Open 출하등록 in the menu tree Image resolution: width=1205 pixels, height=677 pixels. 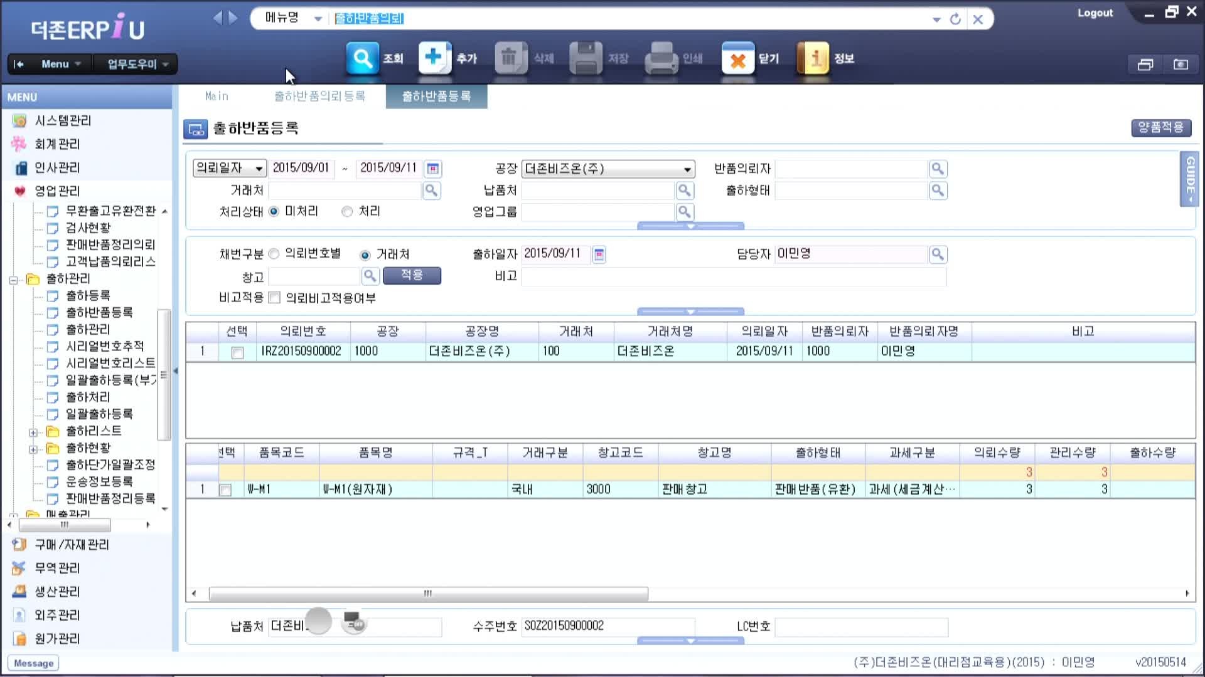click(88, 295)
